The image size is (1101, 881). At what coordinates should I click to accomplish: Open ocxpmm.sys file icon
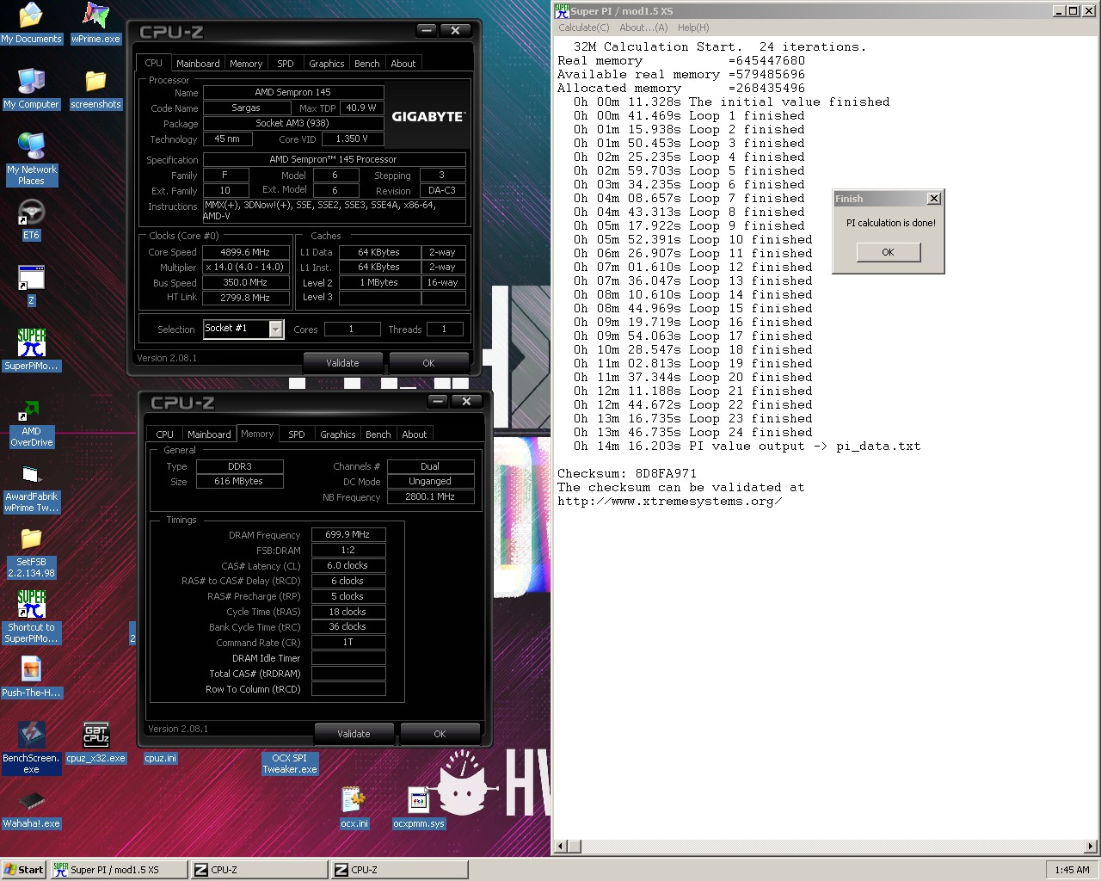[x=419, y=808]
